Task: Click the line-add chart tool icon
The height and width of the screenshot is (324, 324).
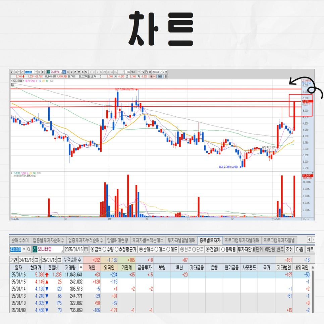Action: pos(143,72)
